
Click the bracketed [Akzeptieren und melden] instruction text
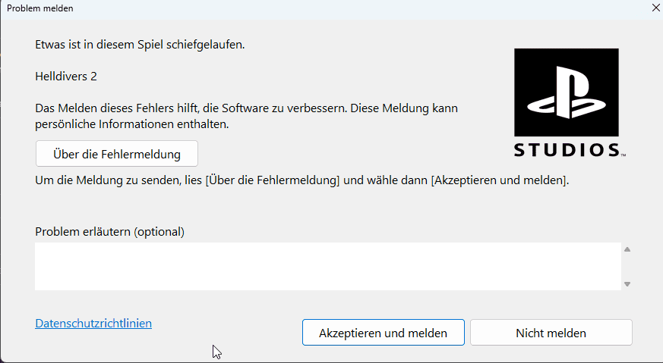tap(498, 180)
